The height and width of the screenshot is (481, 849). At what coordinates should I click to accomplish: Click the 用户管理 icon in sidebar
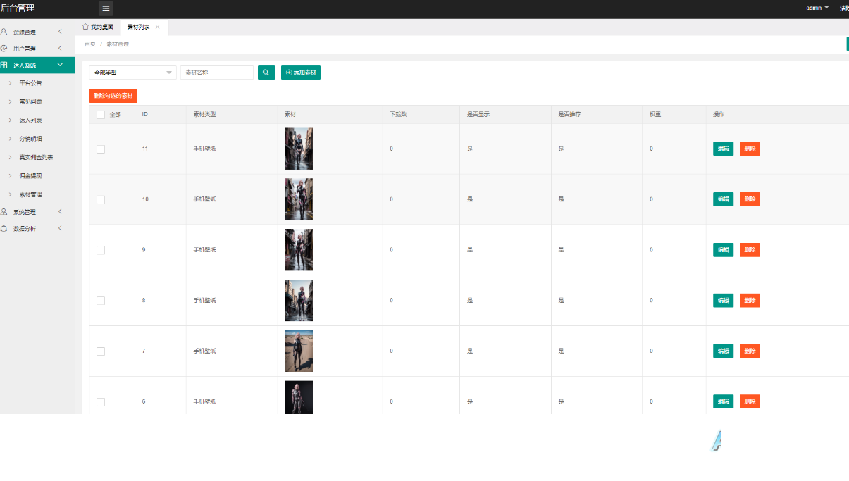point(4,49)
